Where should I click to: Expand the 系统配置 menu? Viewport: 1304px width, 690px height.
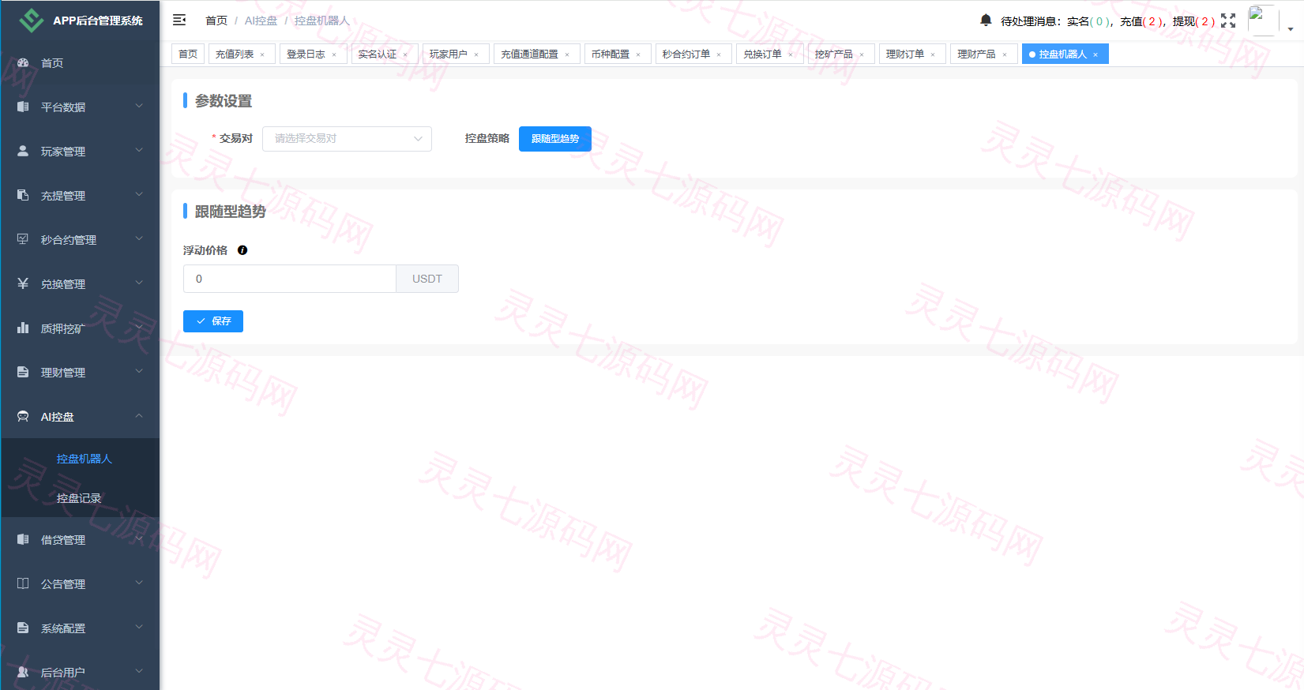pyautogui.click(x=80, y=628)
